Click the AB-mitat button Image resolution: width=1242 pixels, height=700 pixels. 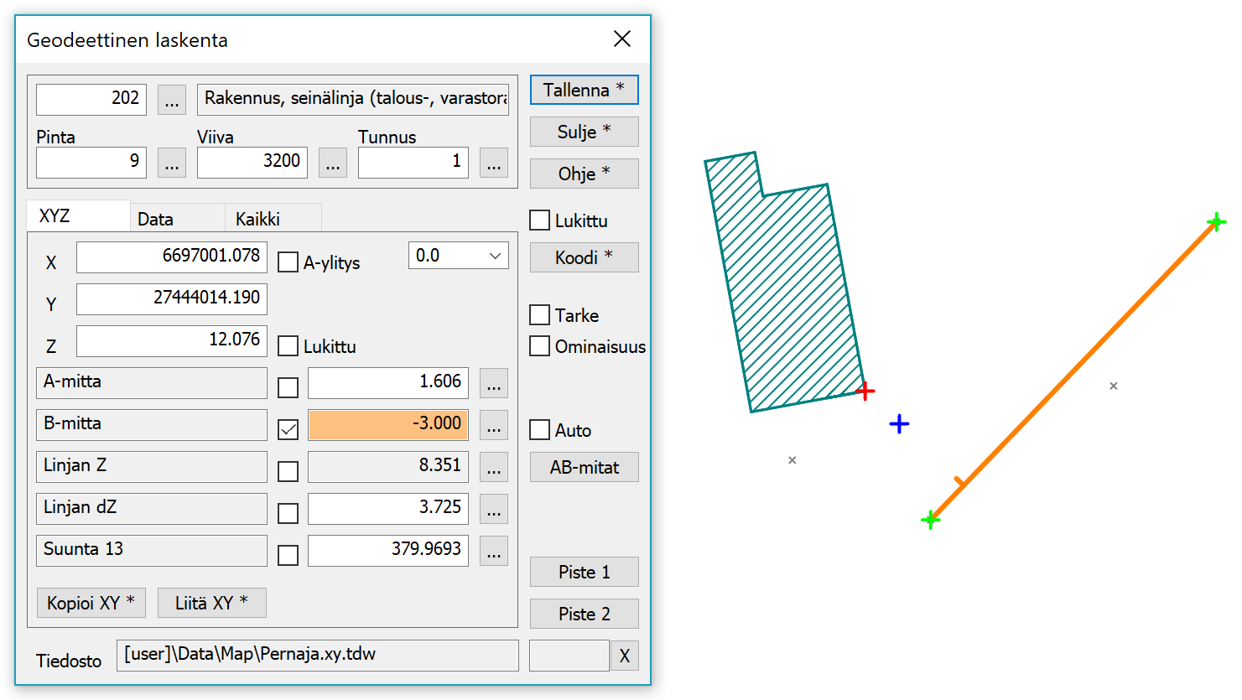tap(585, 467)
